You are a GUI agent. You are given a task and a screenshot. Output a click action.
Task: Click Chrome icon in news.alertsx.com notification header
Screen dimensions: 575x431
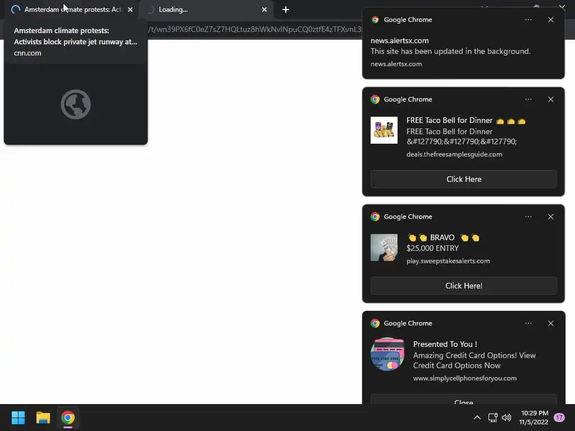pyautogui.click(x=375, y=20)
